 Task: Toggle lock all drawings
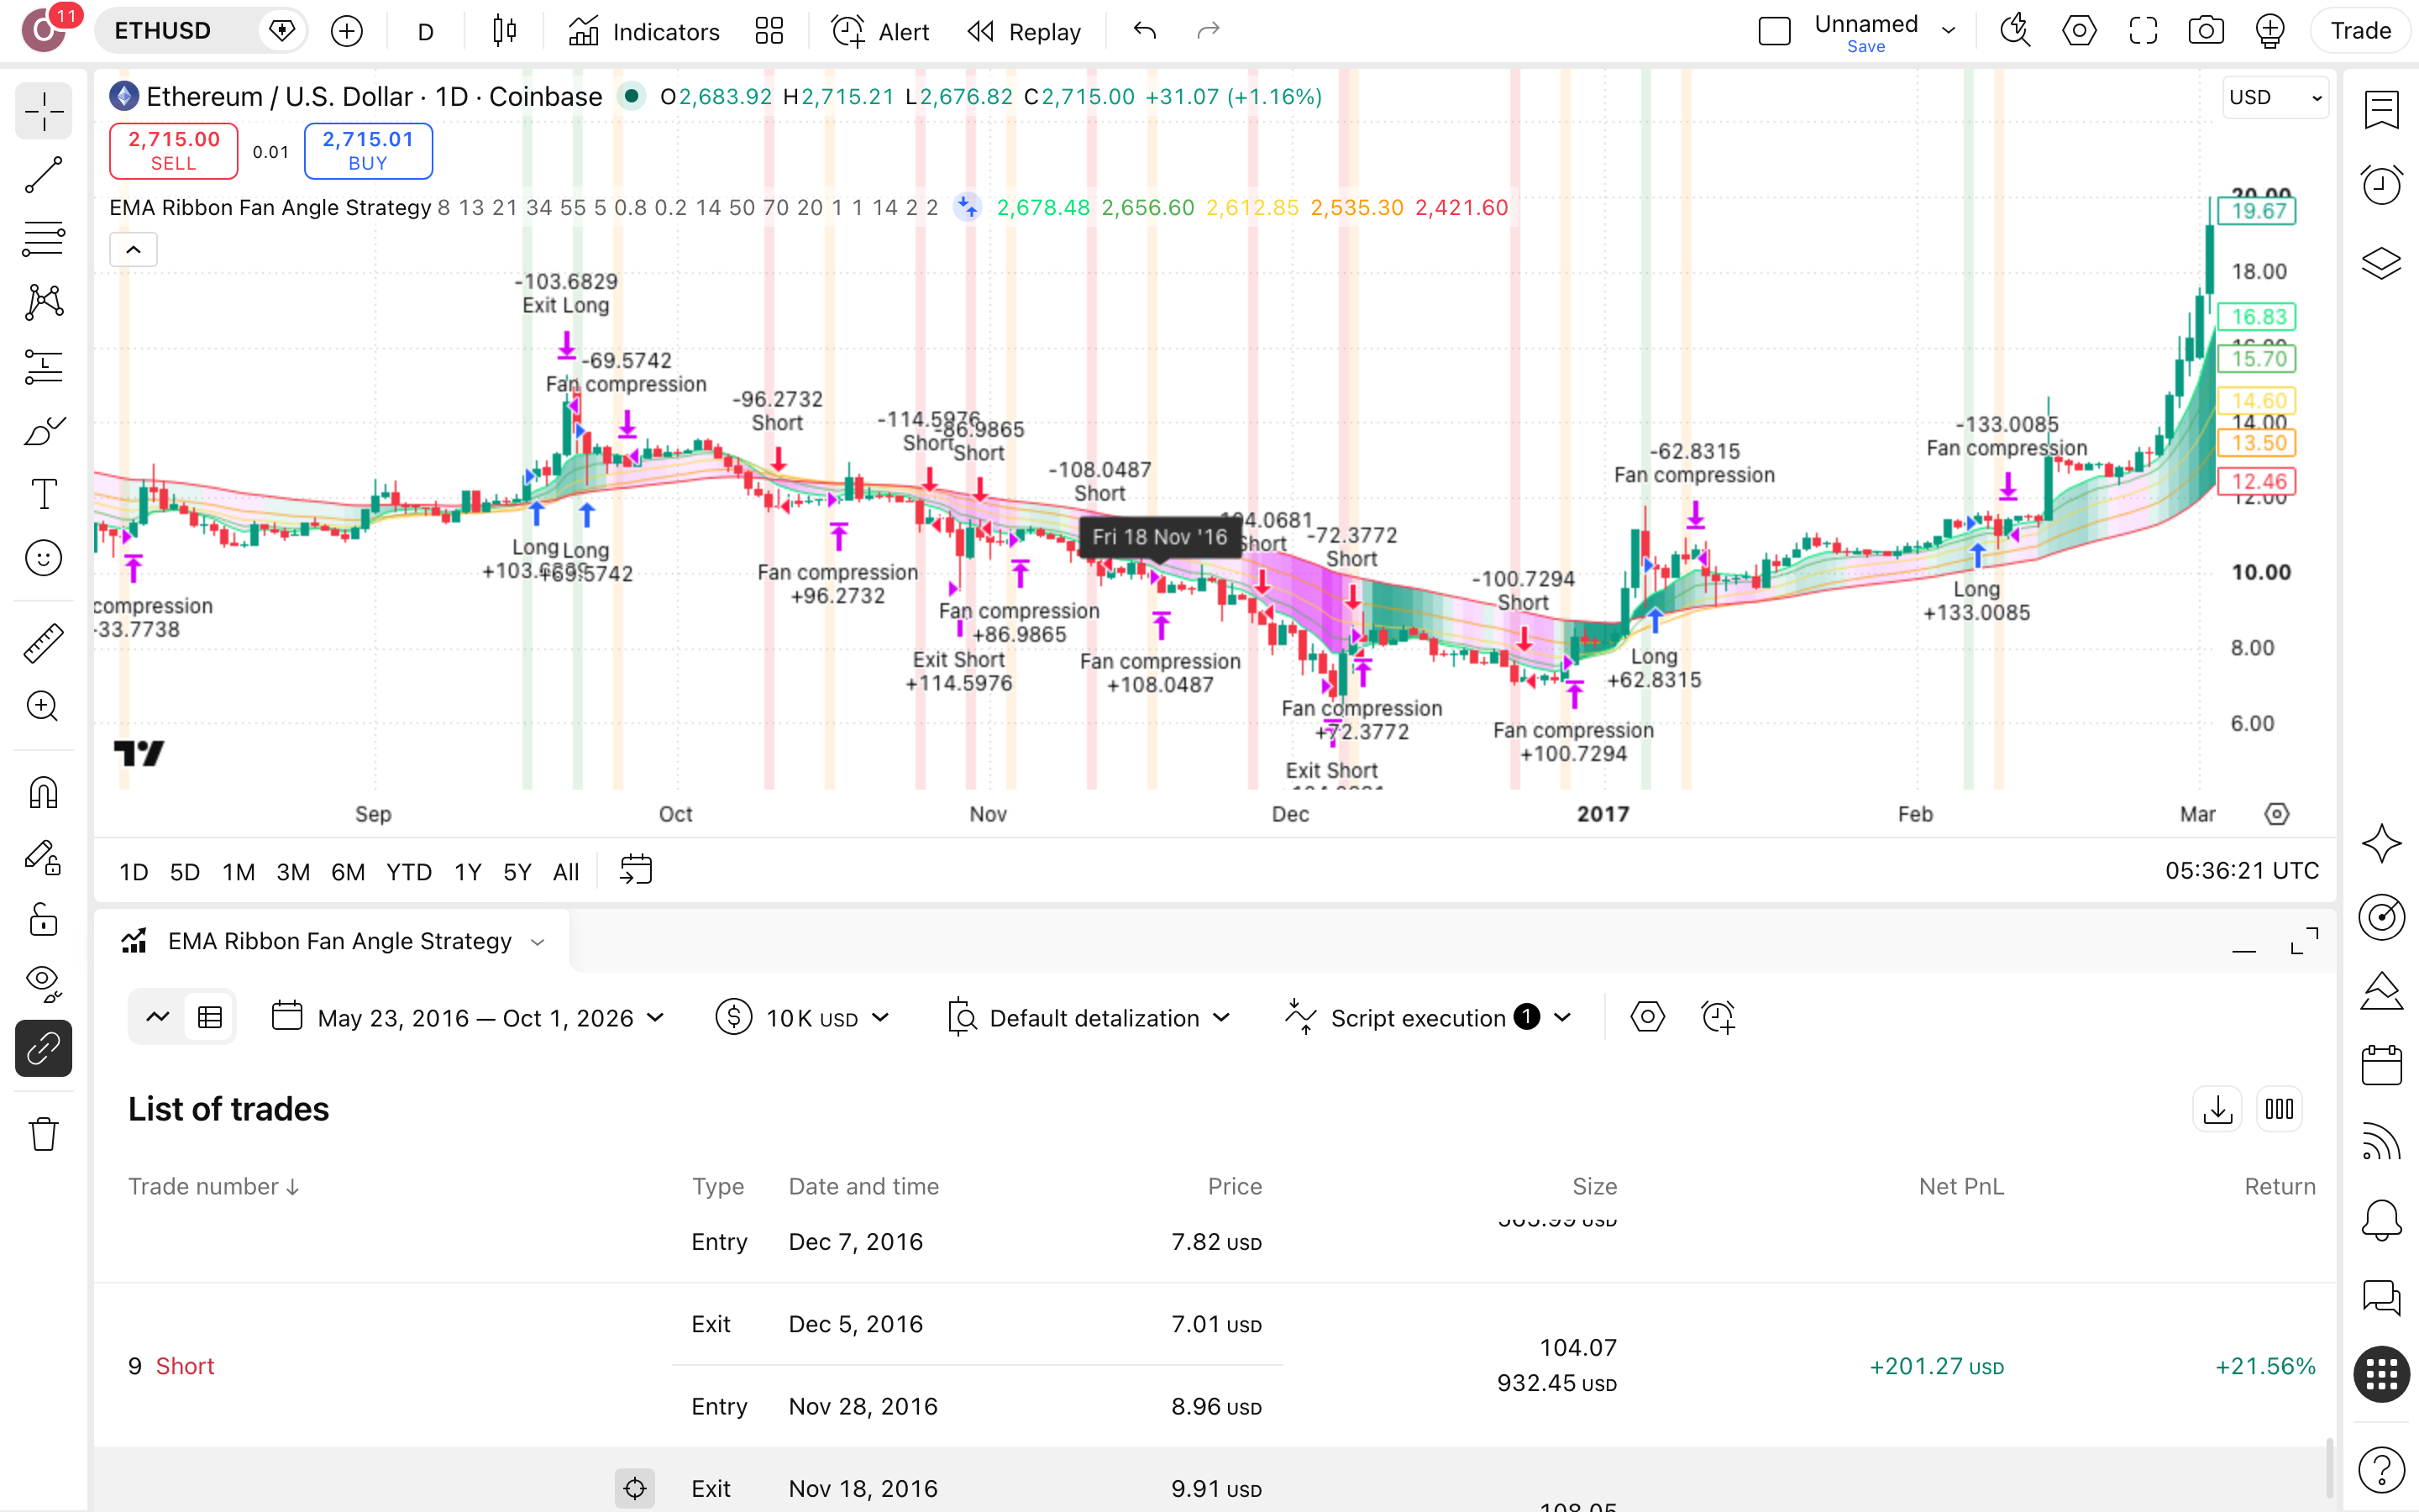(x=43, y=920)
